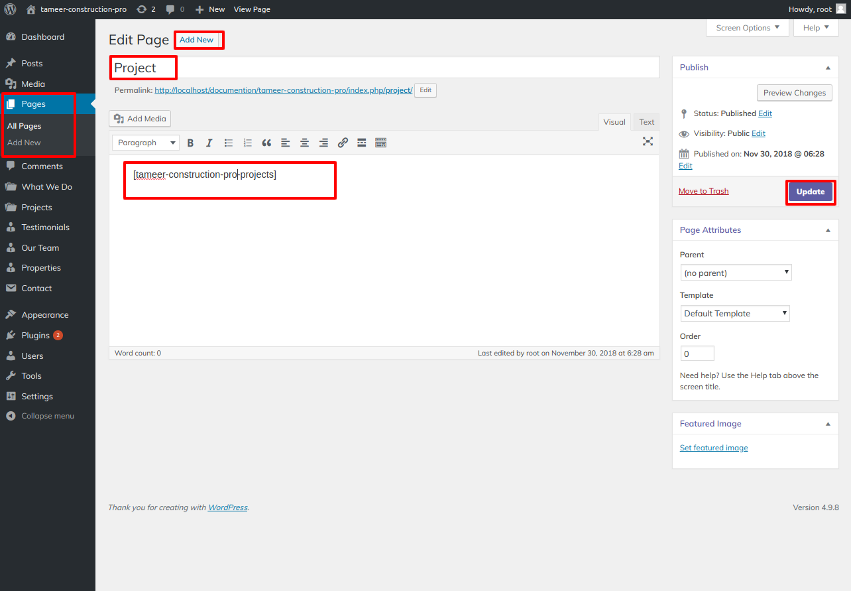This screenshot has width=851, height=591.
Task: Switch to the Visual editor tab
Action: click(x=614, y=122)
